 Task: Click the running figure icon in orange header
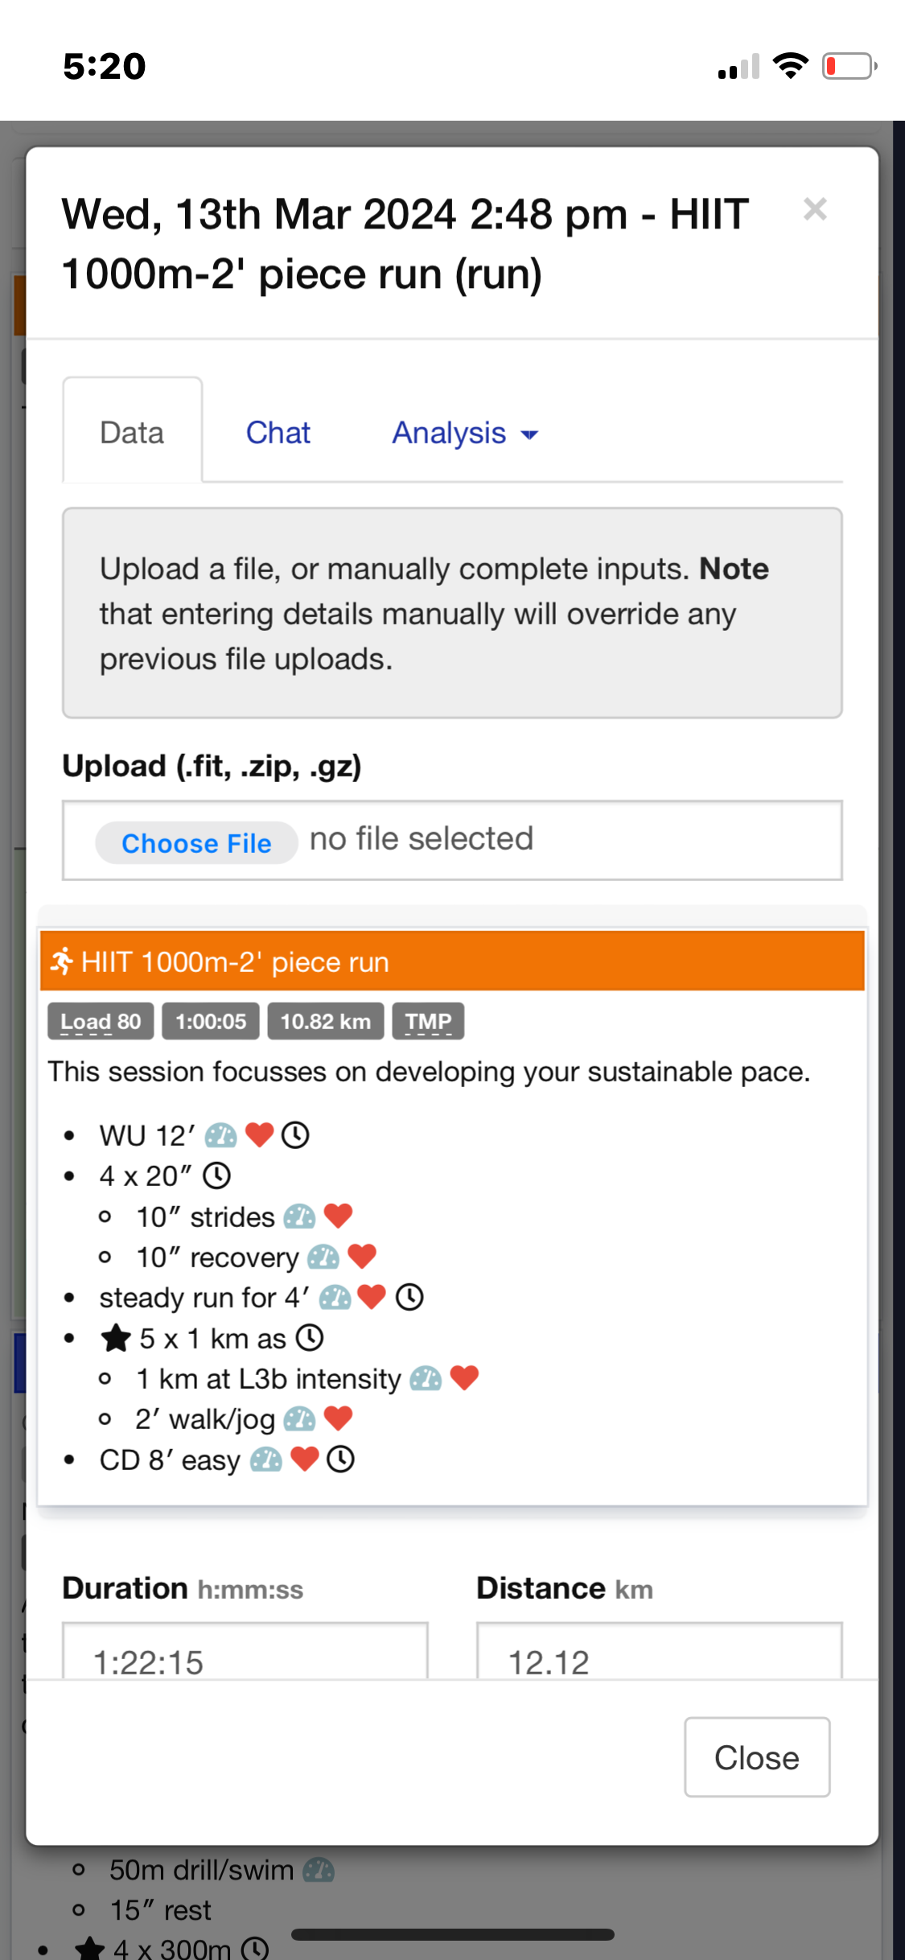(x=62, y=961)
